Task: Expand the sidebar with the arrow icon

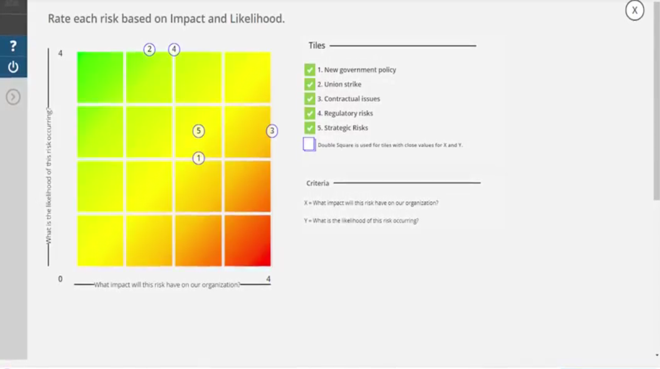Action: (13, 97)
